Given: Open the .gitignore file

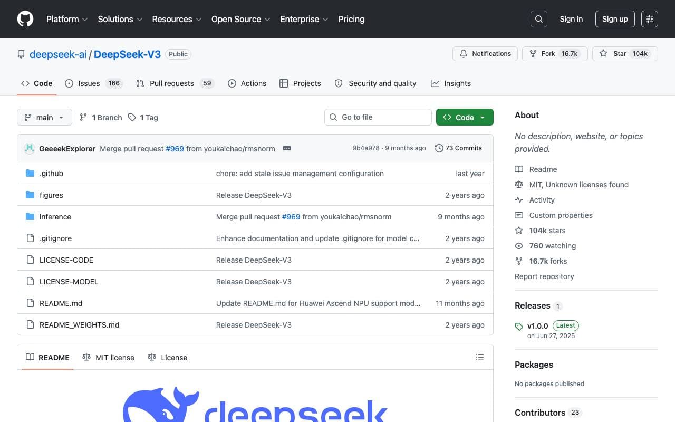Looking at the screenshot, I should pyautogui.click(x=55, y=238).
